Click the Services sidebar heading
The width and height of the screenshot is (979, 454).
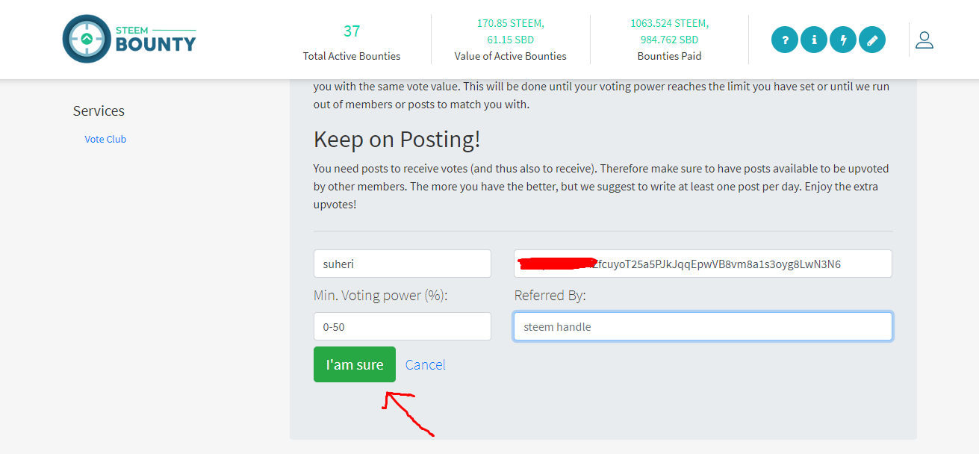(x=99, y=111)
